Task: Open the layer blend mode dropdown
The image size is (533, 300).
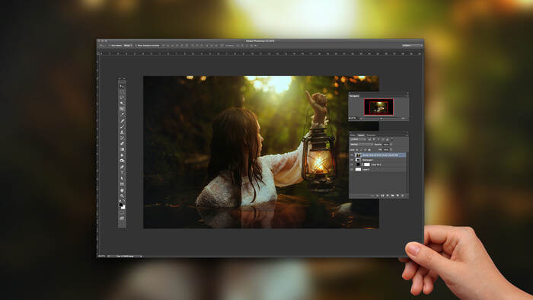Action: 362,145
